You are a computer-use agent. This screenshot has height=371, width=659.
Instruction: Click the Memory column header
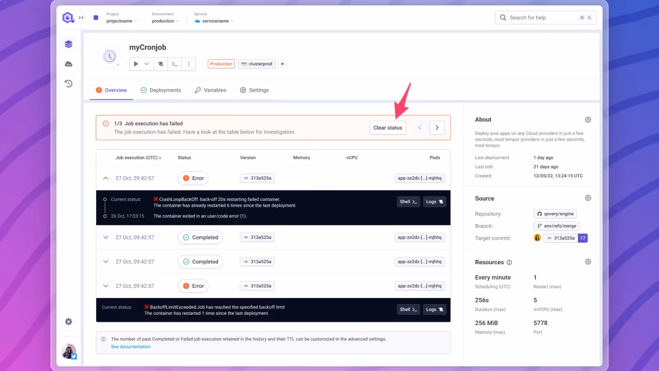301,158
